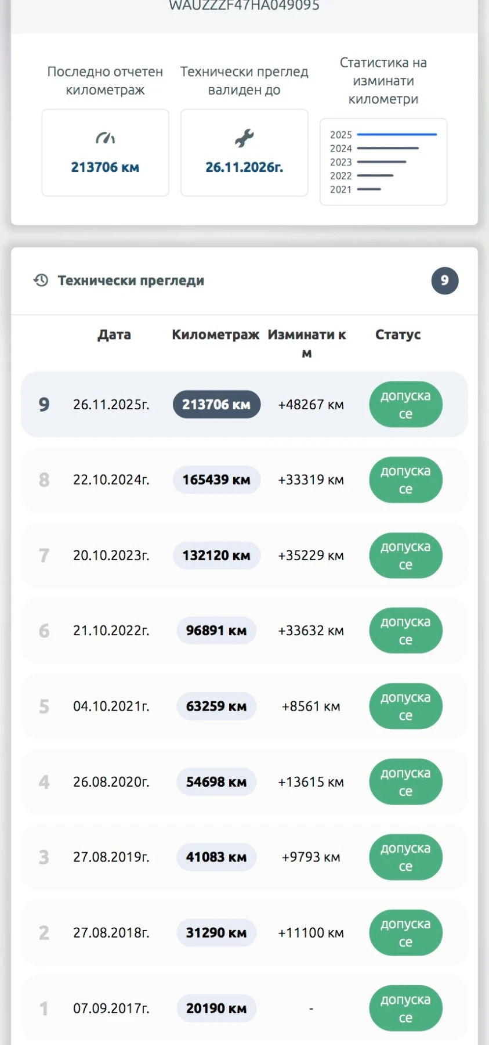Click the history clock icon
The width and height of the screenshot is (489, 1045).
click(x=41, y=280)
